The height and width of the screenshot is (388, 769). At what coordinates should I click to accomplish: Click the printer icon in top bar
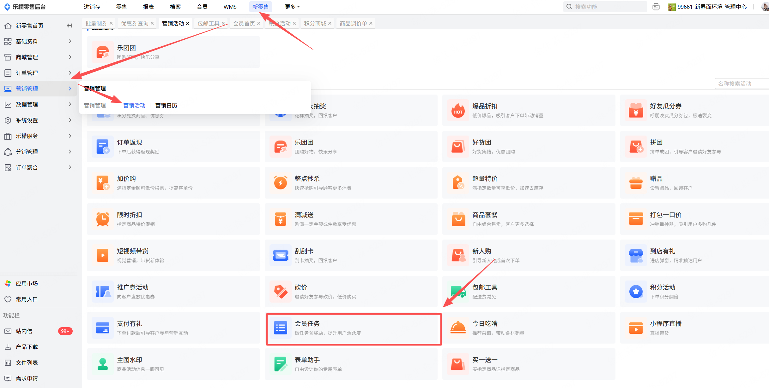(x=656, y=7)
